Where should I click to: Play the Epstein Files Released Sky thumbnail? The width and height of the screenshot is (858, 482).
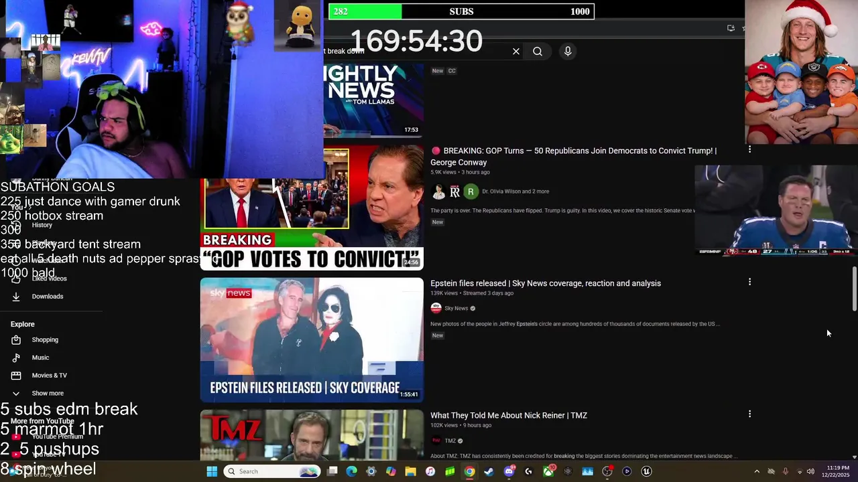312,339
